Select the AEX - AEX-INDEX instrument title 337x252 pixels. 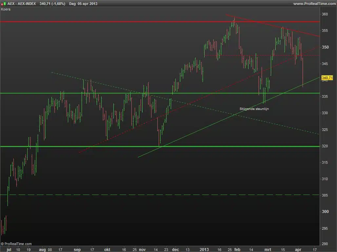(22, 4)
